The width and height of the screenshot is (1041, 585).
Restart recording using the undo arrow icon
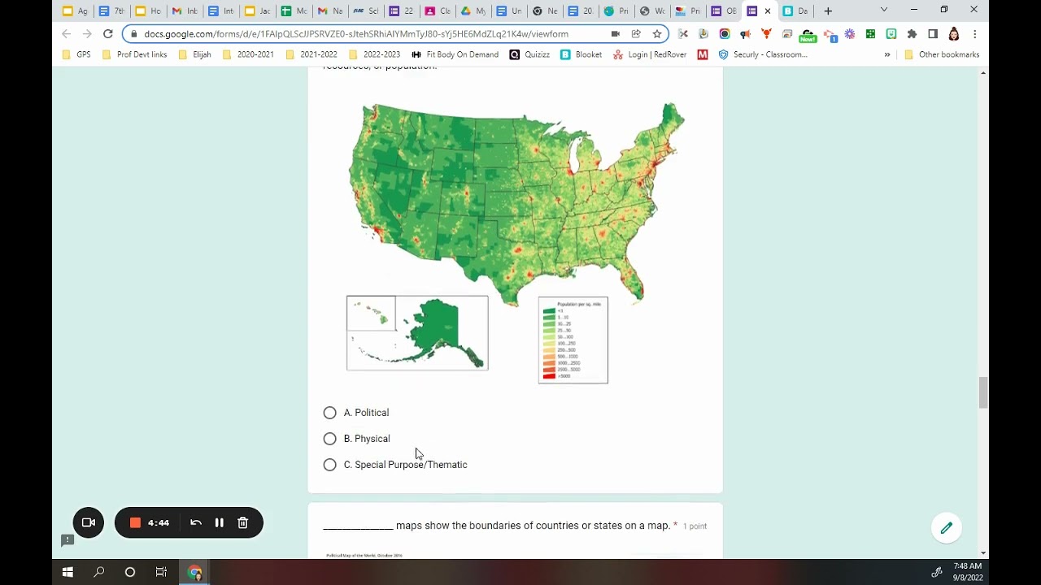(196, 522)
